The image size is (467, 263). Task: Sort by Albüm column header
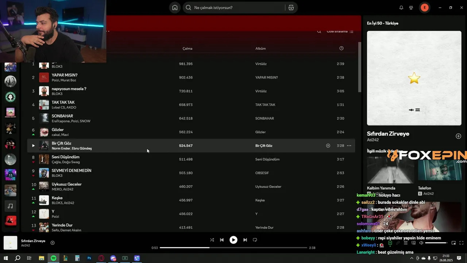click(260, 49)
